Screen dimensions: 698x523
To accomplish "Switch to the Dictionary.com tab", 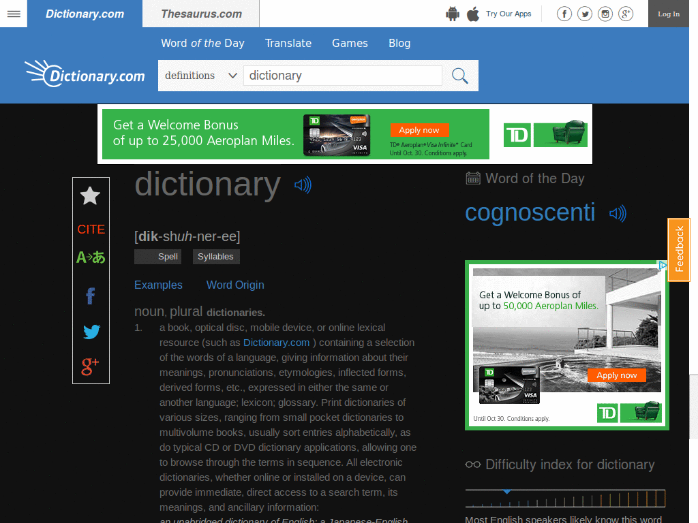I will (85, 14).
